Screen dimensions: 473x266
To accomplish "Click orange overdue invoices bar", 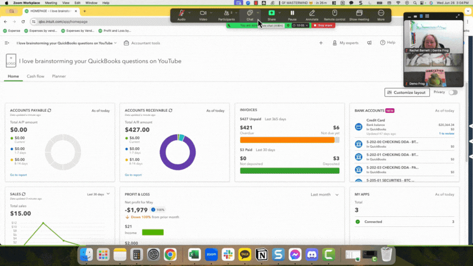I will (287, 140).
